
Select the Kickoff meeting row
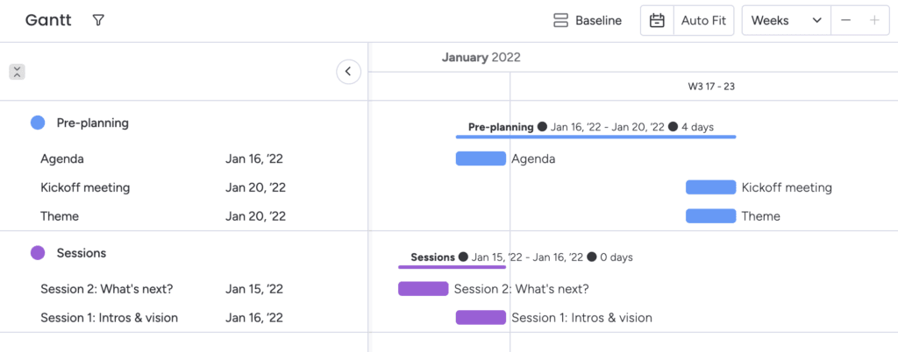(85, 187)
